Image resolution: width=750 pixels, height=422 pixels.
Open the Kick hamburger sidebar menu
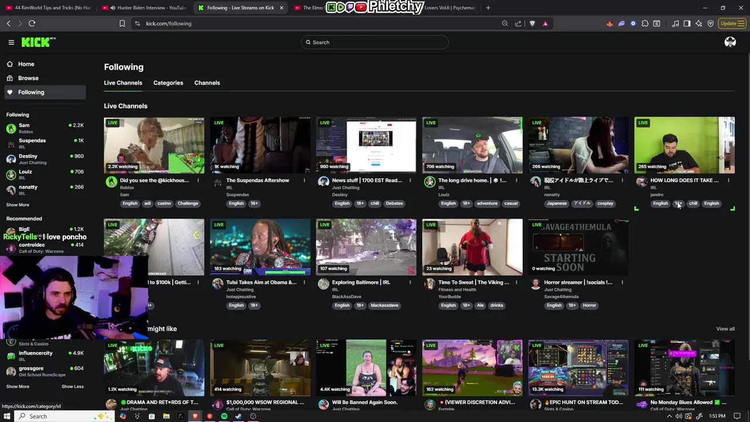[x=11, y=42]
